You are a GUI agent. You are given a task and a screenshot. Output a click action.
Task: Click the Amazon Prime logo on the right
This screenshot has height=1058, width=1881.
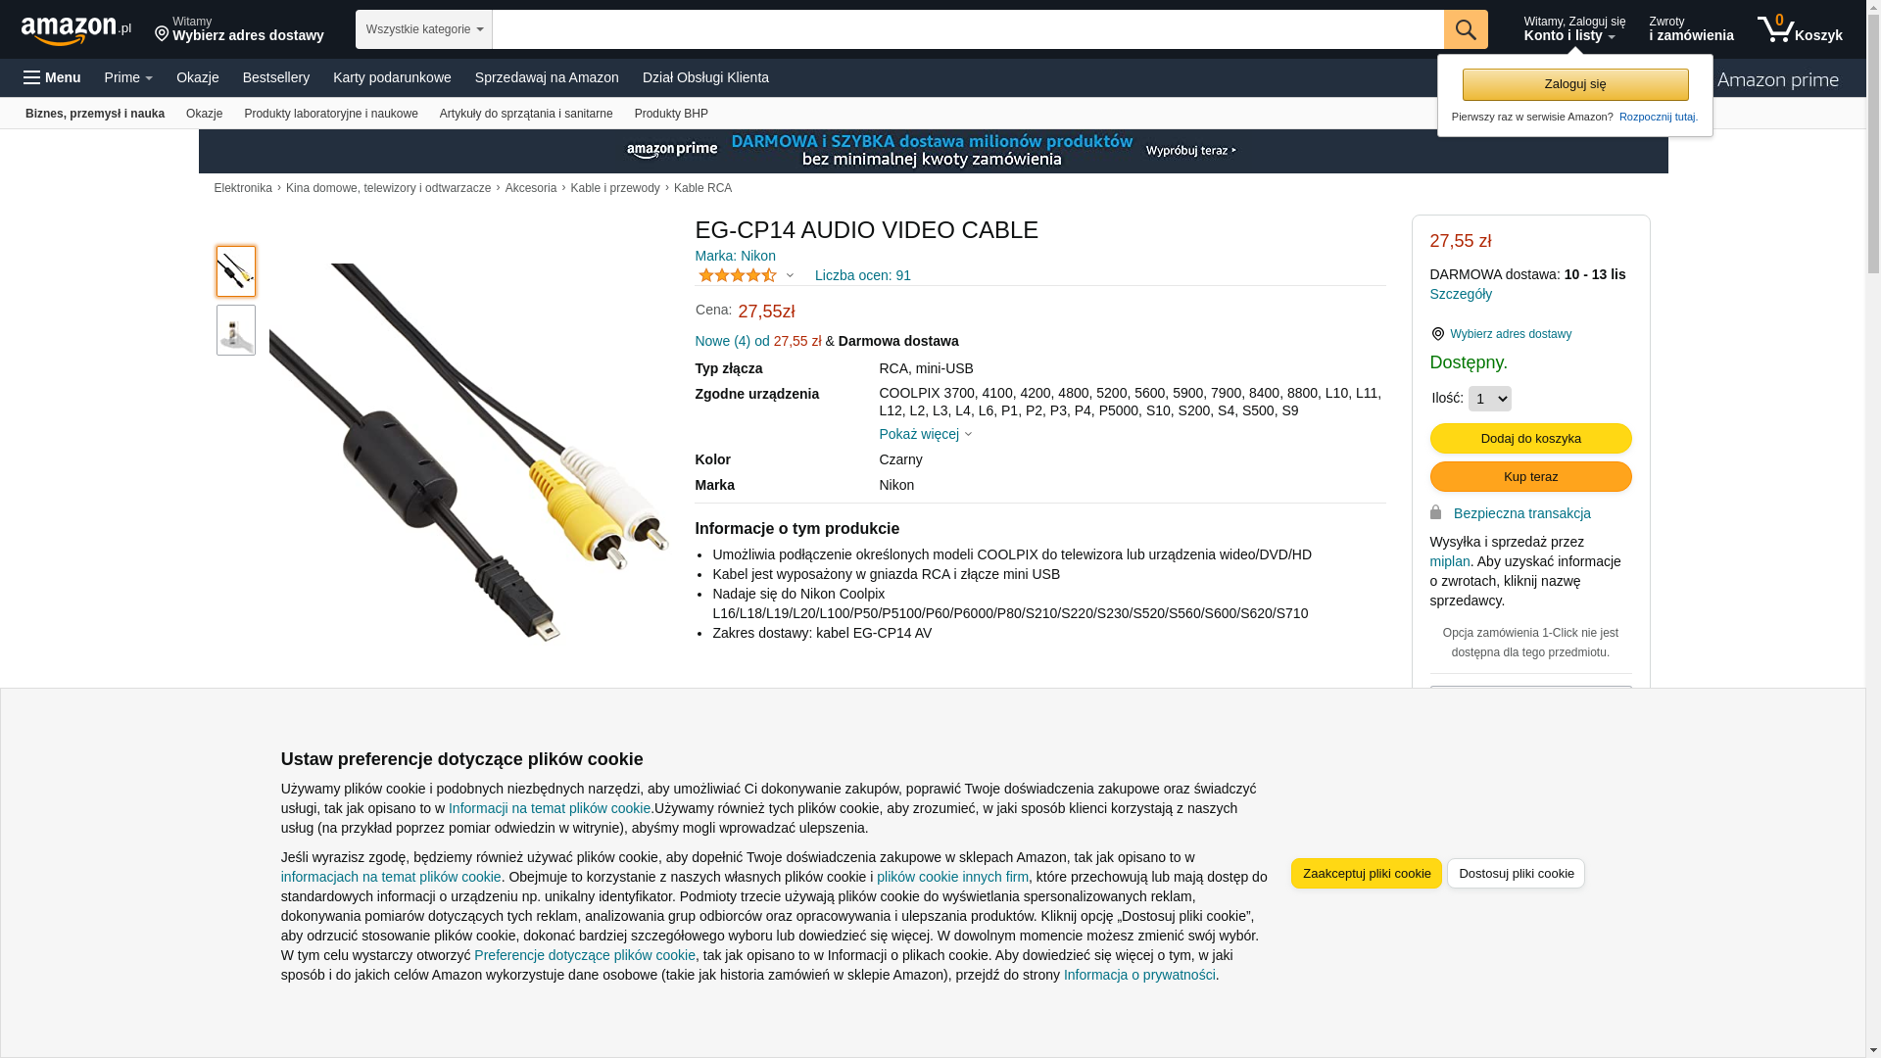(x=1778, y=79)
